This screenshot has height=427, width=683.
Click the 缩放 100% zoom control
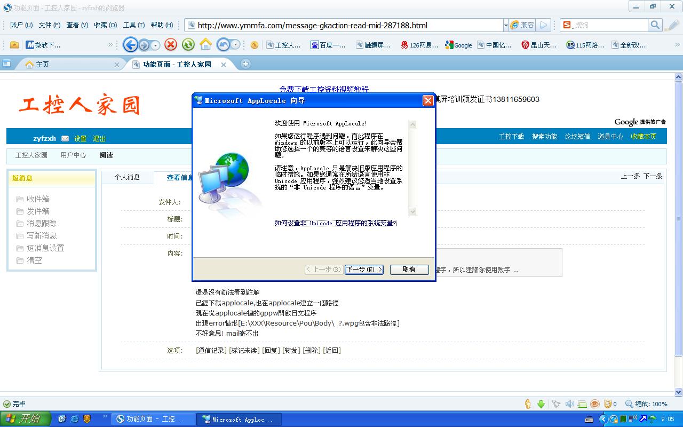click(647, 404)
